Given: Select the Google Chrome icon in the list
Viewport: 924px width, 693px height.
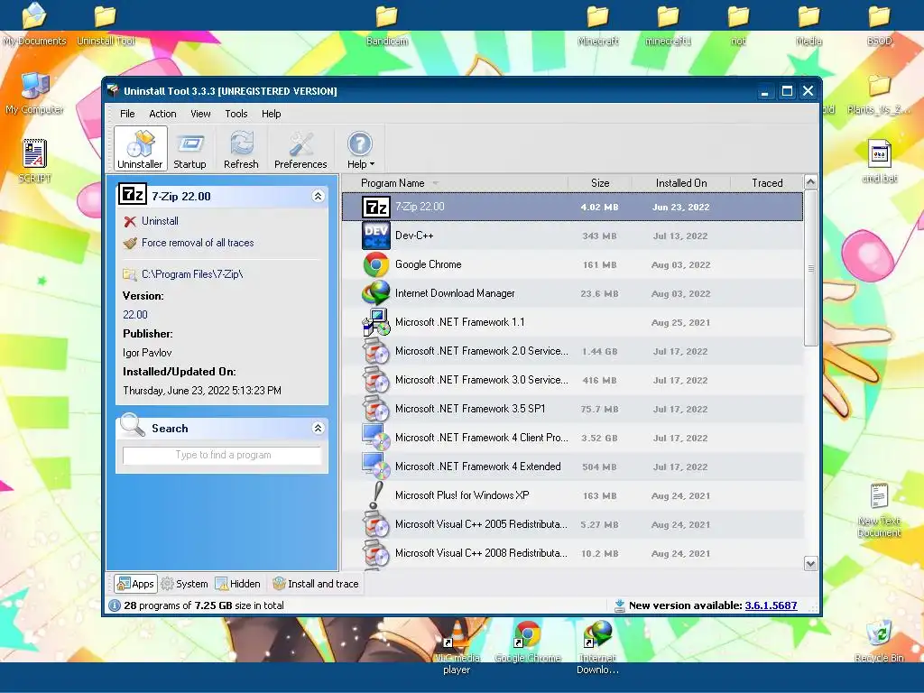Looking at the screenshot, I should point(376,264).
